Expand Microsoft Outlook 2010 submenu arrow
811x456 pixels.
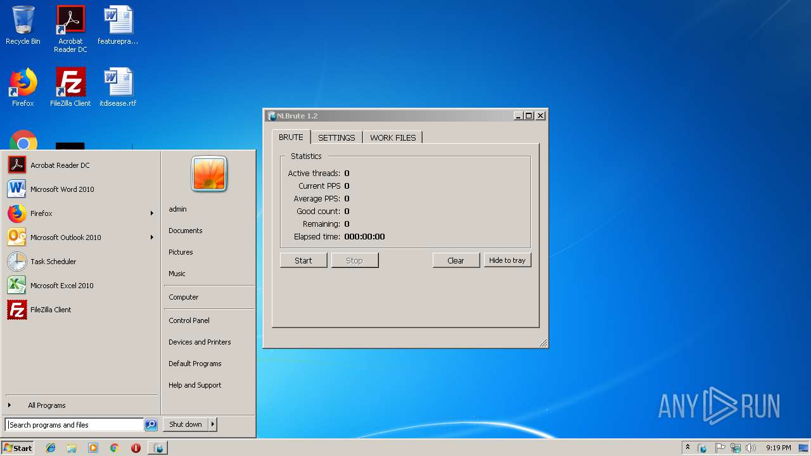152,237
